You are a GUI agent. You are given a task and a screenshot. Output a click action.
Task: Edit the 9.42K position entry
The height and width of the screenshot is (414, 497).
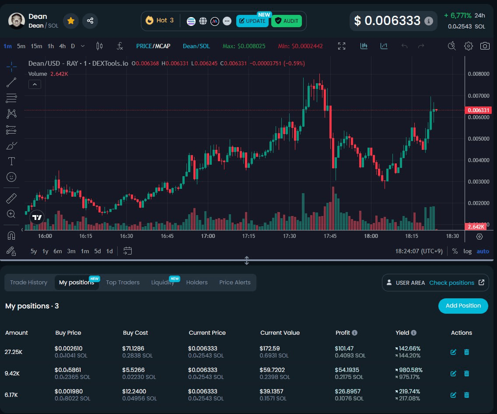point(453,373)
